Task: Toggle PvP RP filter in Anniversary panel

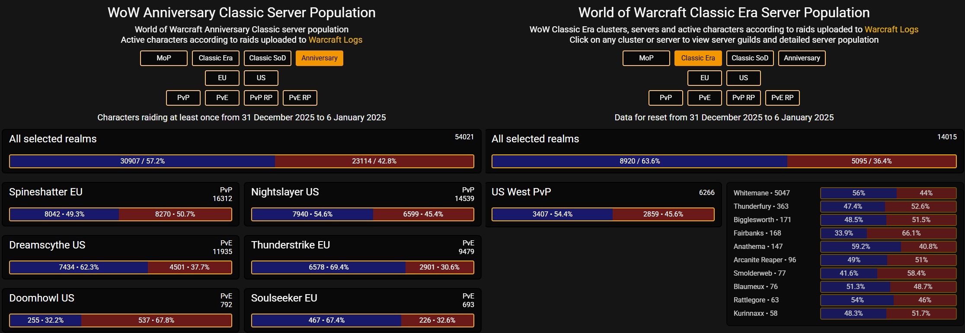Action: (261, 98)
